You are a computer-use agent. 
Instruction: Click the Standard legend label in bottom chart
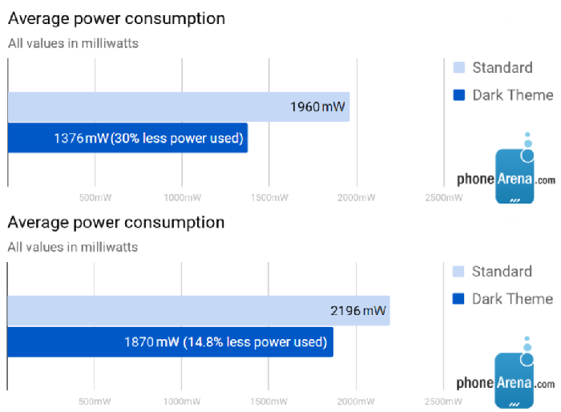(x=502, y=272)
